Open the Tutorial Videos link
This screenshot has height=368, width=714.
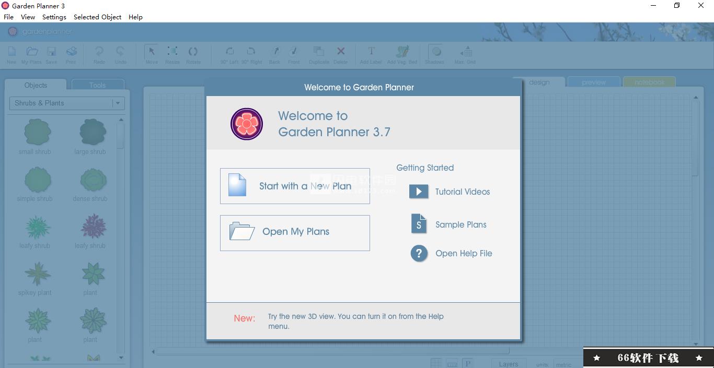[450, 192]
